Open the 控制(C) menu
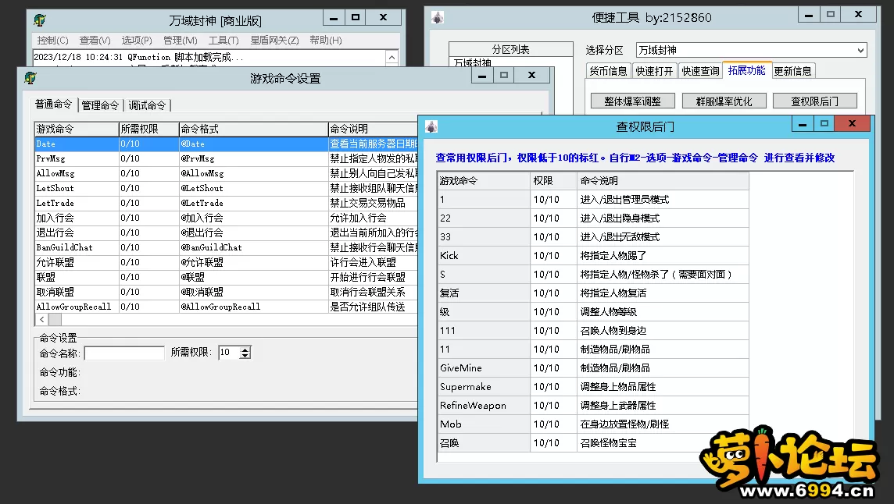 (x=52, y=41)
